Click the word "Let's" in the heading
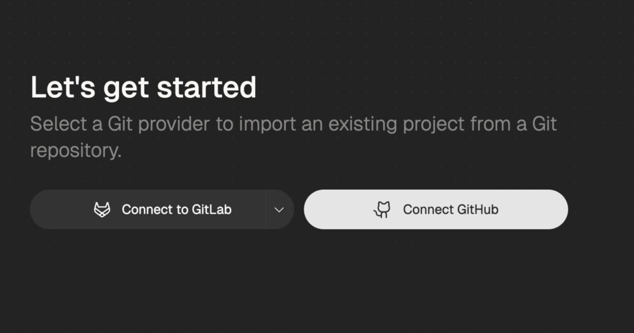This screenshot has width=634, height=333. 63,88
